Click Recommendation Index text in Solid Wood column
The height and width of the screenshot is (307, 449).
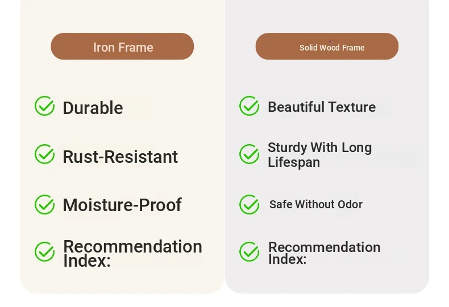click(325, 253)
